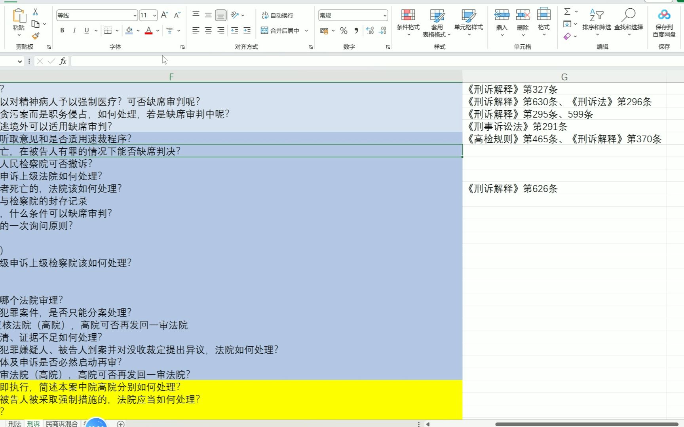Switch to 刑诉 sheet tab
The image size is (684, 427).
click(x=33, y=423)
